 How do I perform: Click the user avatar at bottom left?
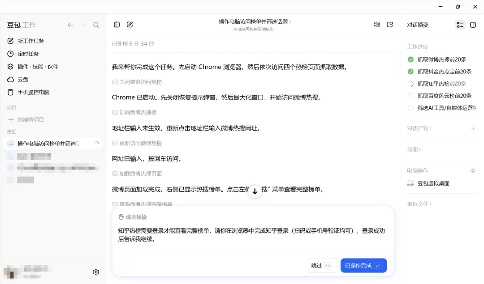pos(11,271)
